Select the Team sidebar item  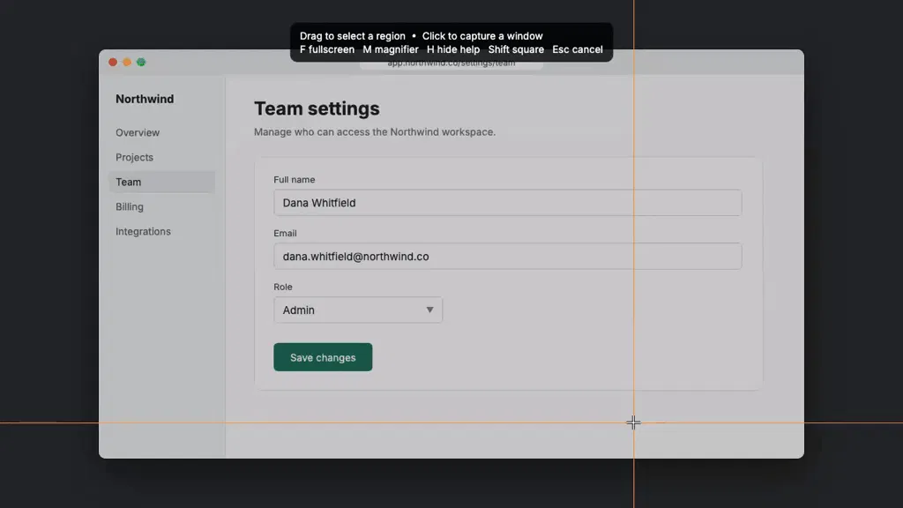click(162, 182)
